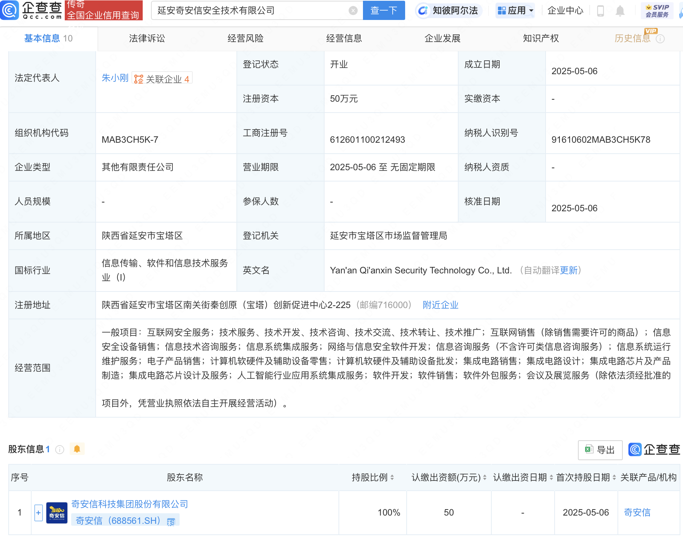Viewport: 683px width, 537px height.
Task: Click the 查一下 search button
Action: click(384, 11)
